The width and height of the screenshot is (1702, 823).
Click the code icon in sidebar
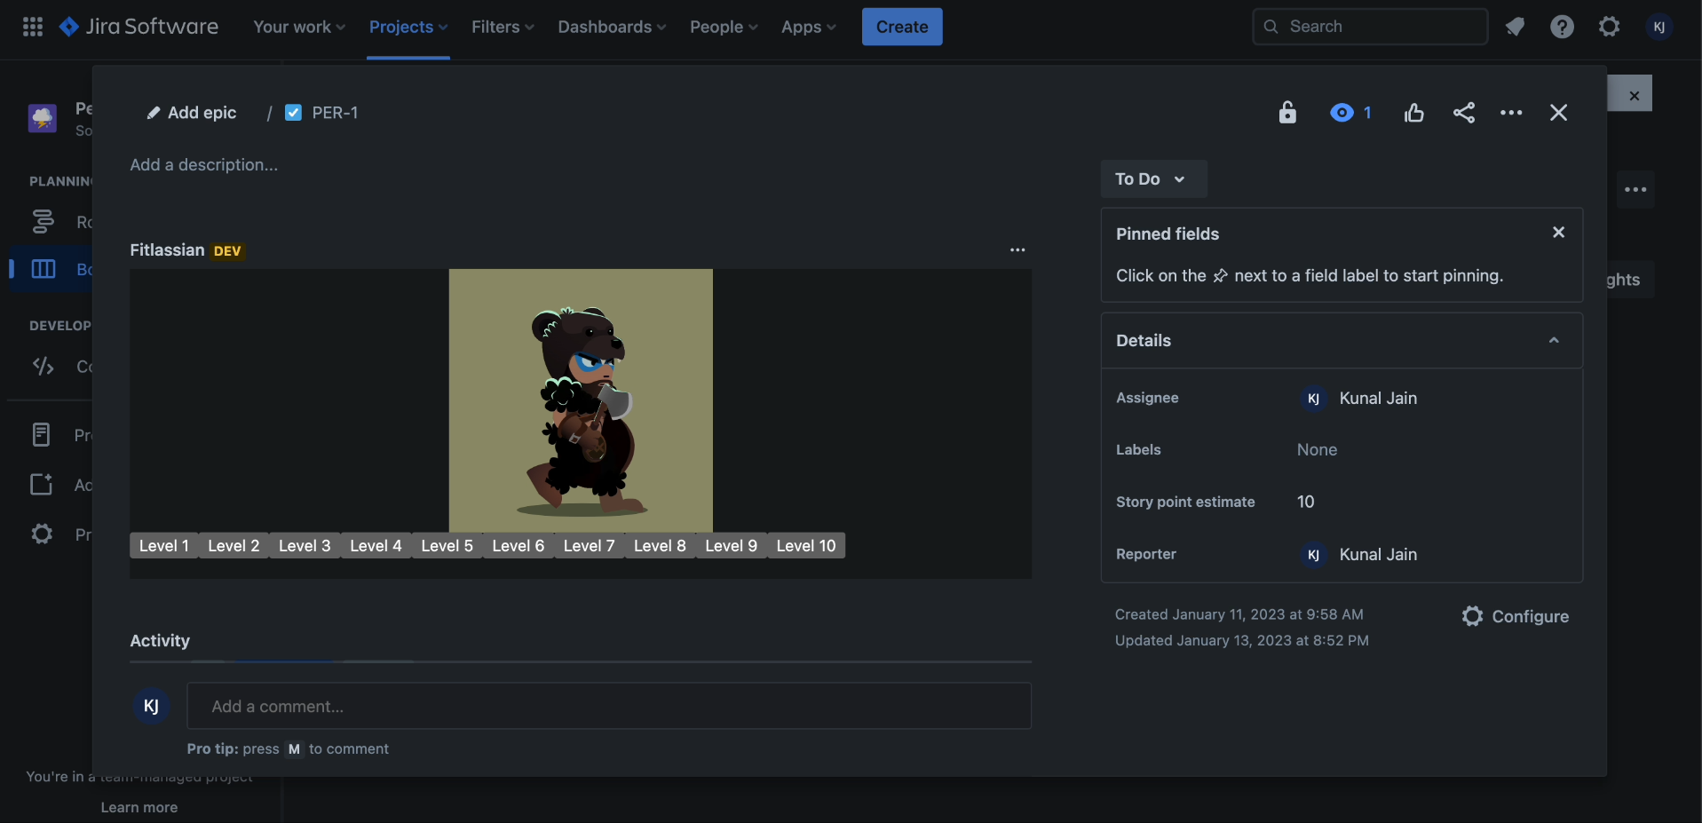click(44, 366)
